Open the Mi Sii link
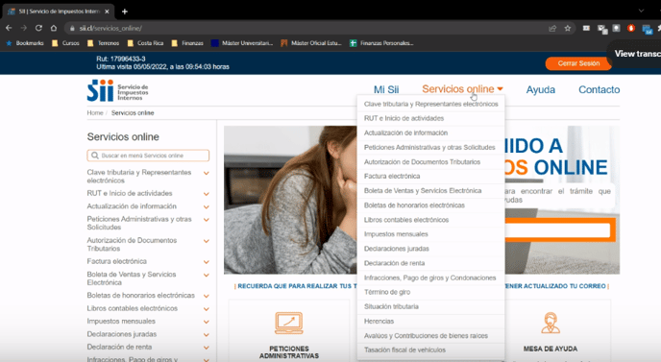Viewport: 661px width, 362px height. (386, 89)
